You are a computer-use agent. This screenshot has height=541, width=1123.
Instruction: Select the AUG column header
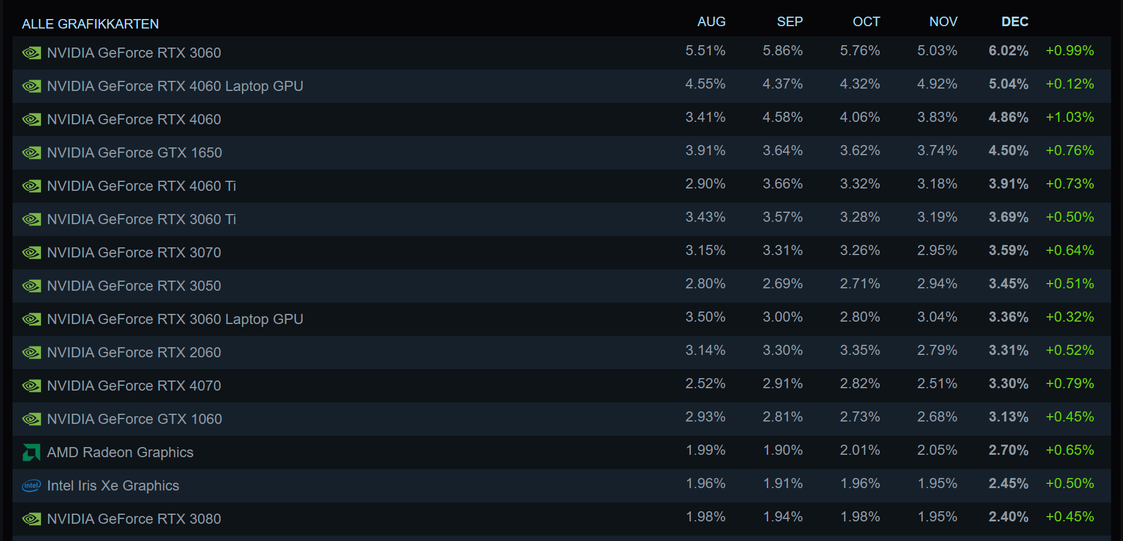(x=711, y=22)
